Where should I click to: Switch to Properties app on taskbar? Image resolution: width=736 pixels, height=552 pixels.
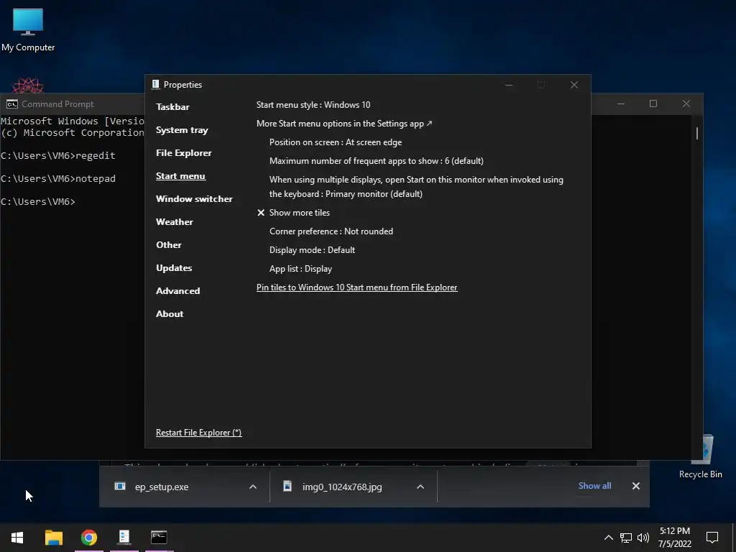pos(124,538)
